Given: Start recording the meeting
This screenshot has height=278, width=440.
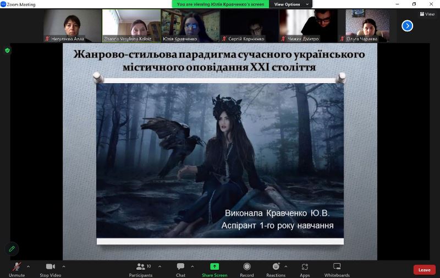Looking at the screenshot, I should point(247,269).
